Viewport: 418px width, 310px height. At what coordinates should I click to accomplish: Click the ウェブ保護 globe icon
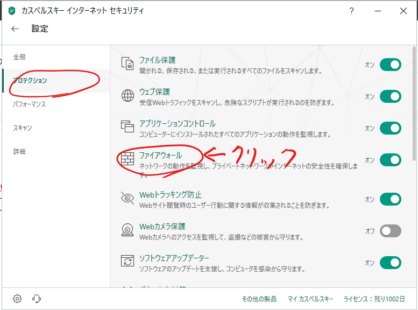tap(127, 95)
